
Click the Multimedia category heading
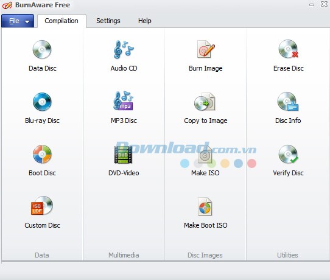(124, 255)
